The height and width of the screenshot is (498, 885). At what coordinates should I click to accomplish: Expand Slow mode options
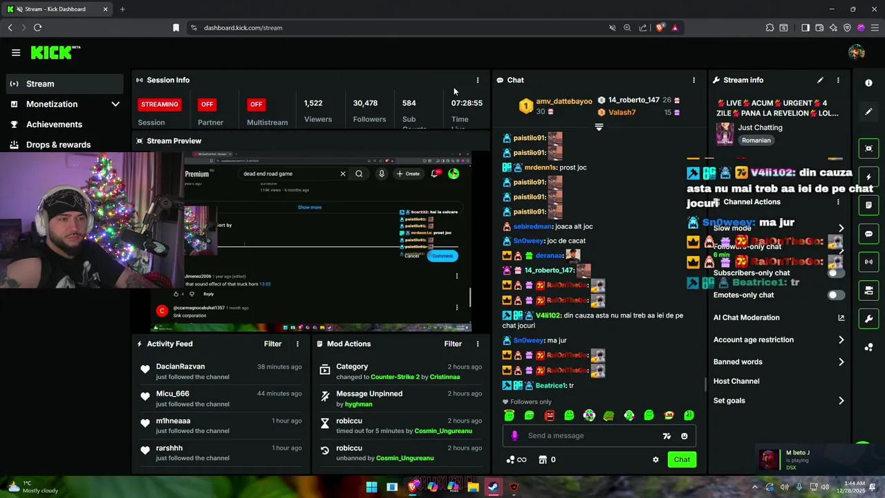pos(841,228)
